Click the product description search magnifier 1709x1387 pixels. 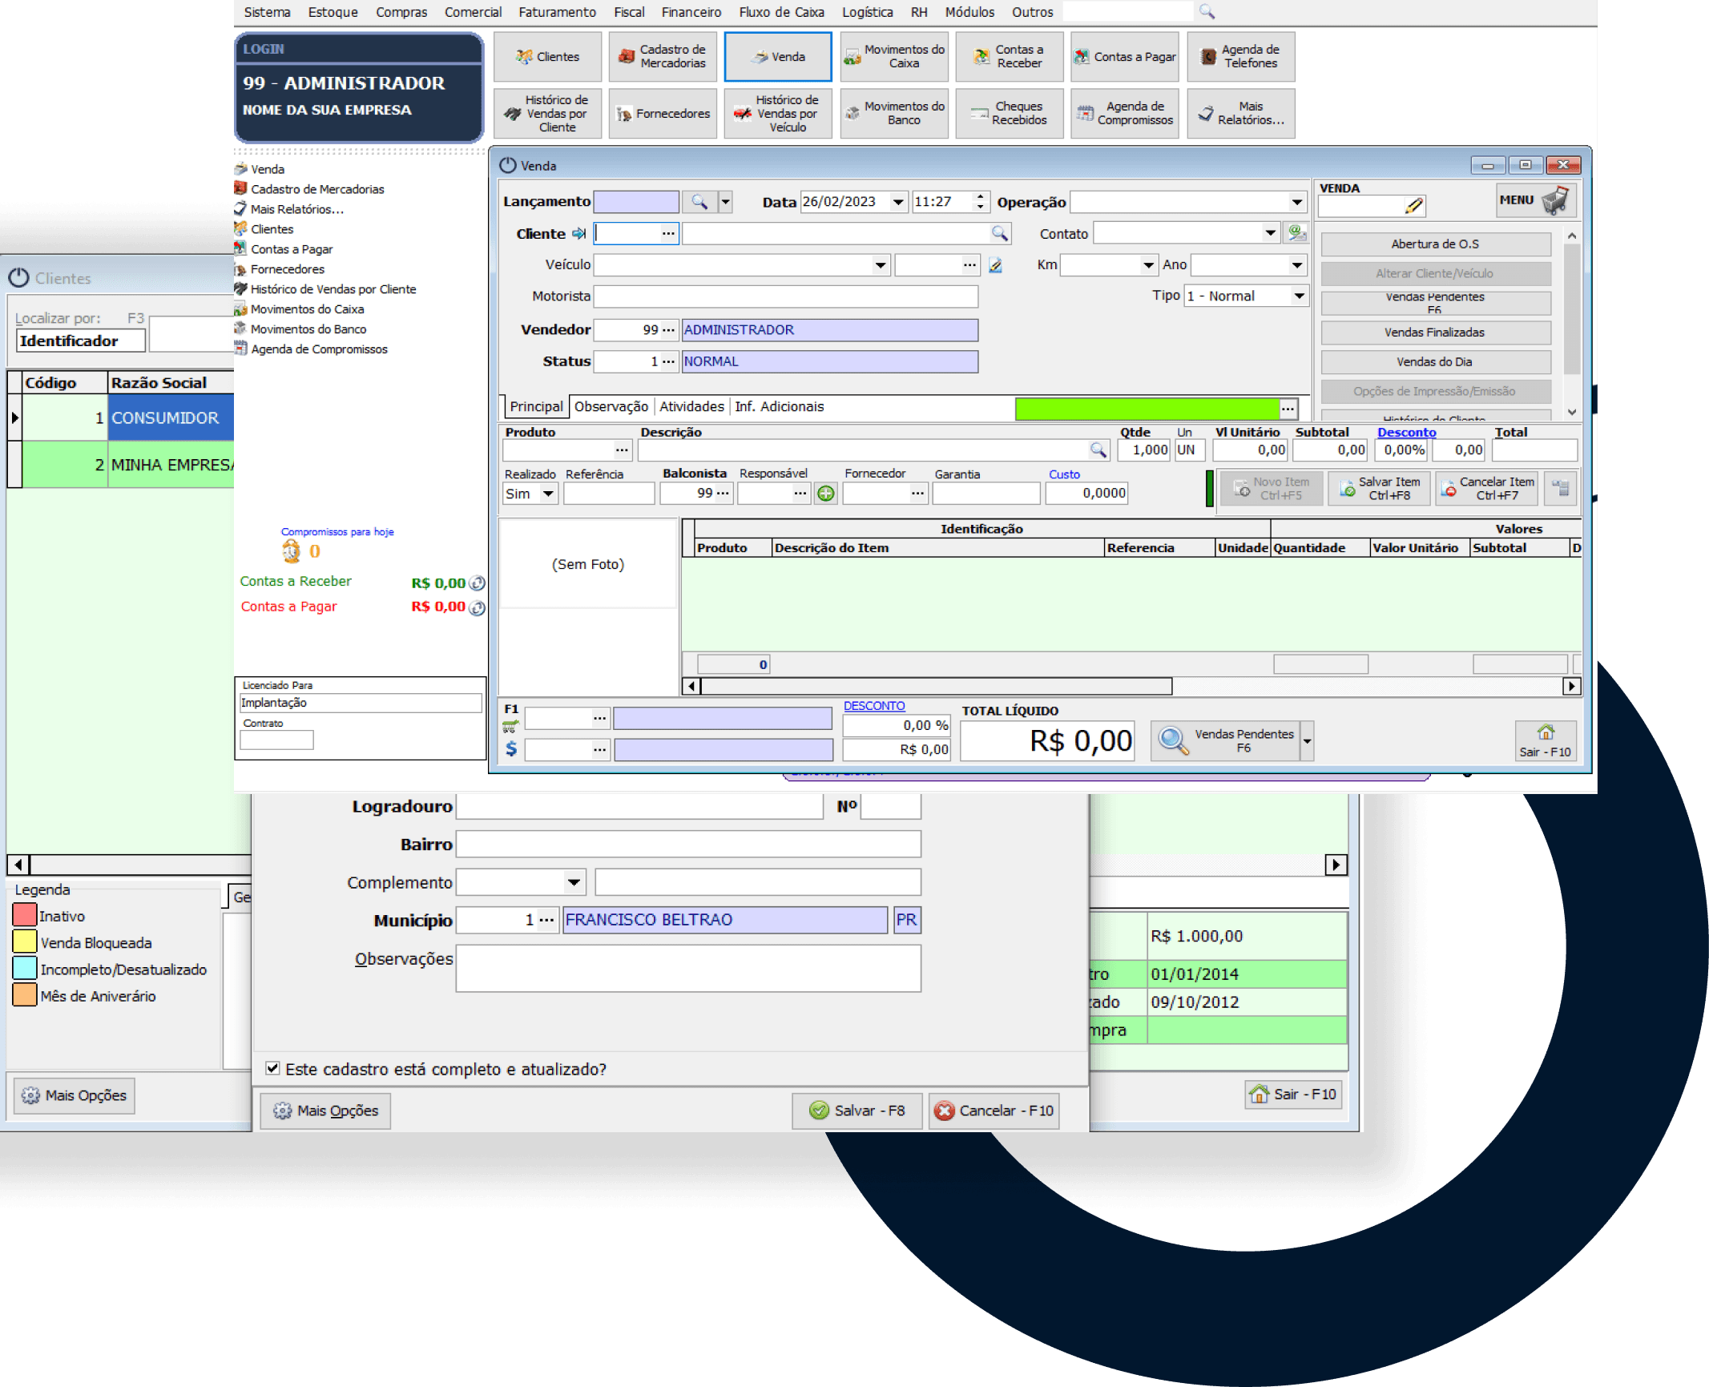pos(1098,450)
